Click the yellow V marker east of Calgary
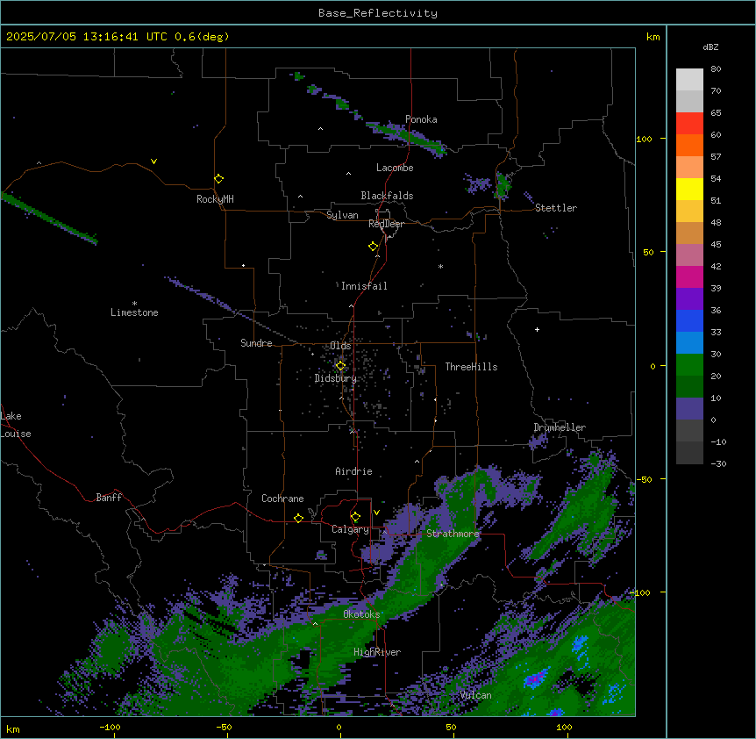Image resolution: width=756 pixels, height=739 pixels. pos(376,513)
